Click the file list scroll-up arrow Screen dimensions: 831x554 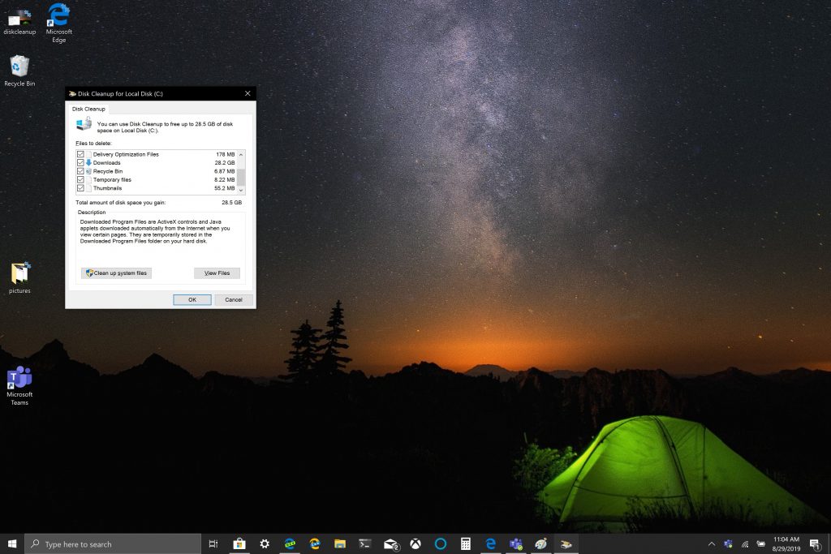[x=241, y=153]
